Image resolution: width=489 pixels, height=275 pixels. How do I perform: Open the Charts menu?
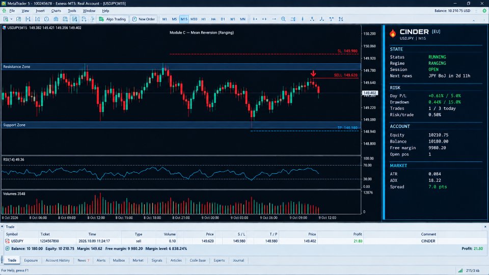click(56, 11)
